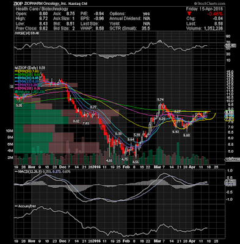Click the Health Care / Biotechnology sector label

coord(42,9)
